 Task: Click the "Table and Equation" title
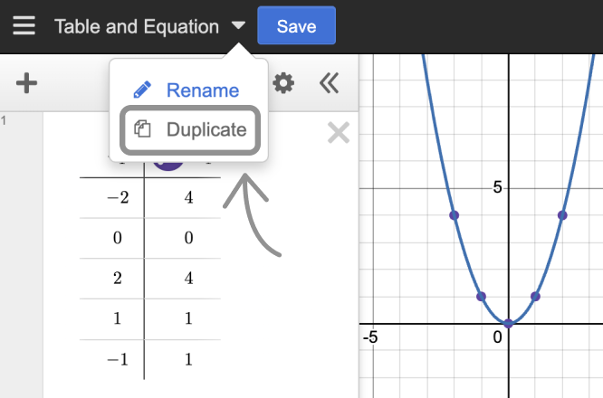136,26
